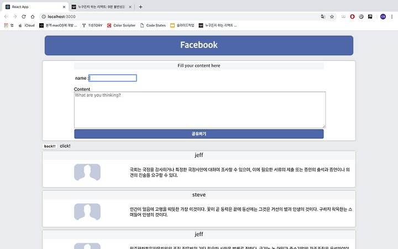The image size is (398, 249).
Task: Grab the textarea resize handle corner
Action: point(324,126)
